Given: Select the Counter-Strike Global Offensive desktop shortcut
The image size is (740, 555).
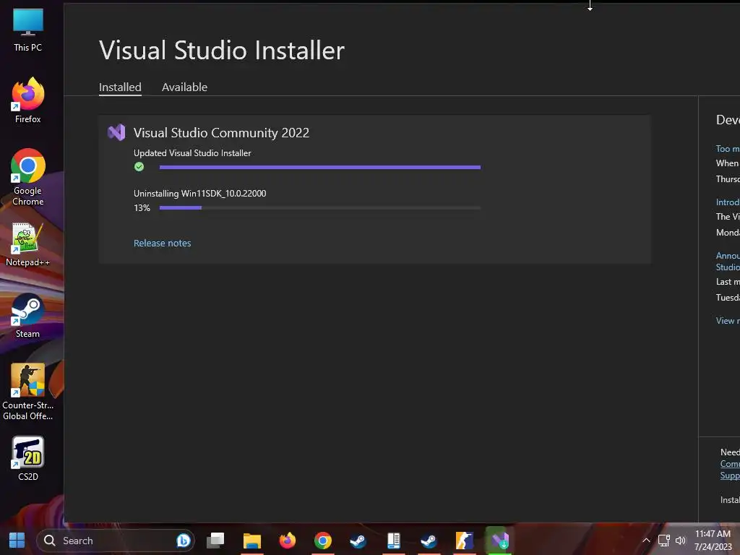Looking at the screenshot, I should point(28,392).
